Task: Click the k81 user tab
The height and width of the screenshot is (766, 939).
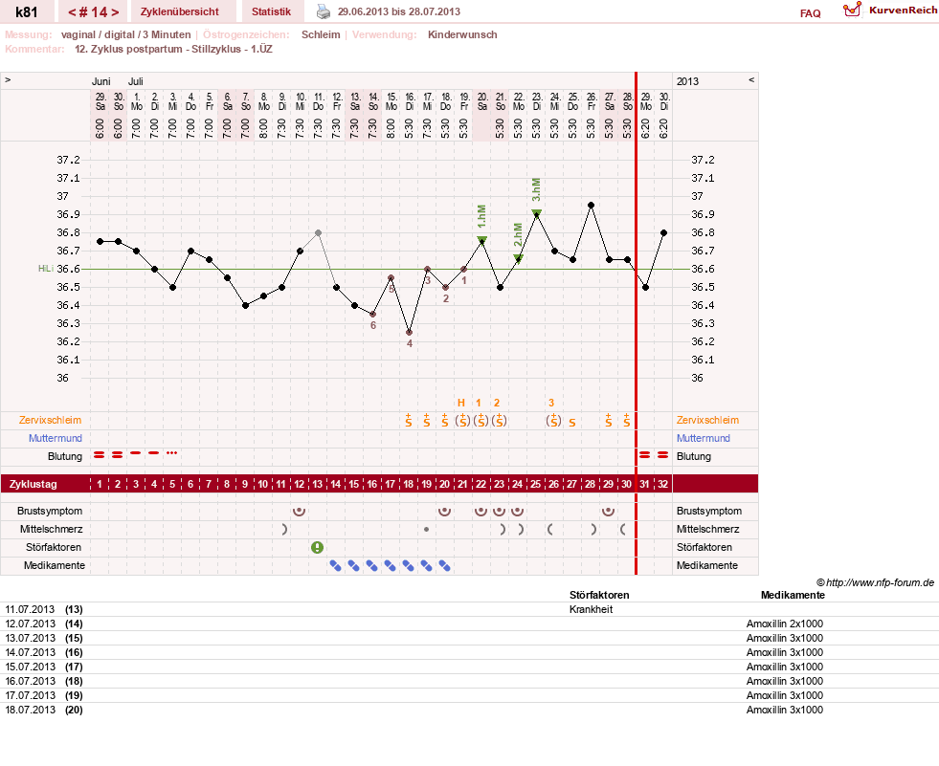Action: click(27, 11)
